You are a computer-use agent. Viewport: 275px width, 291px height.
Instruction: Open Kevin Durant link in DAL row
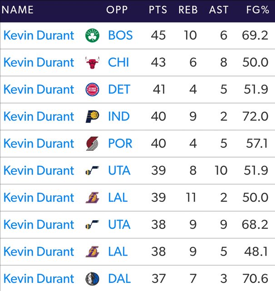click(x=39, y=279)
